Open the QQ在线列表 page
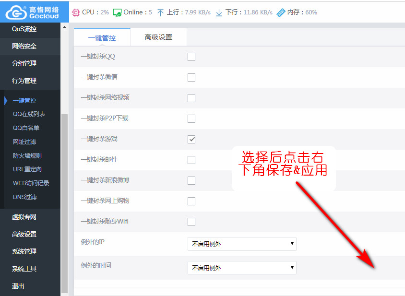 (29, 114)
